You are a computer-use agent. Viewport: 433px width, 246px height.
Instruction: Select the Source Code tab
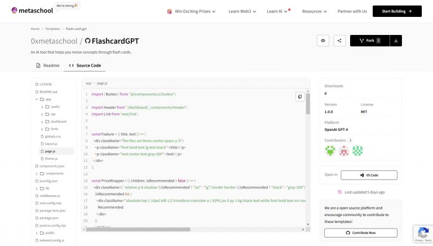(x=85, y=65)
